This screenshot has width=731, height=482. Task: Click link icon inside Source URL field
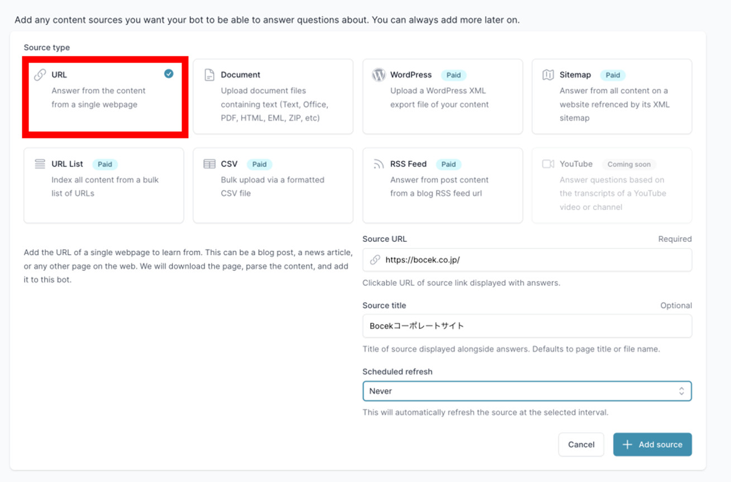coord(375,260)
